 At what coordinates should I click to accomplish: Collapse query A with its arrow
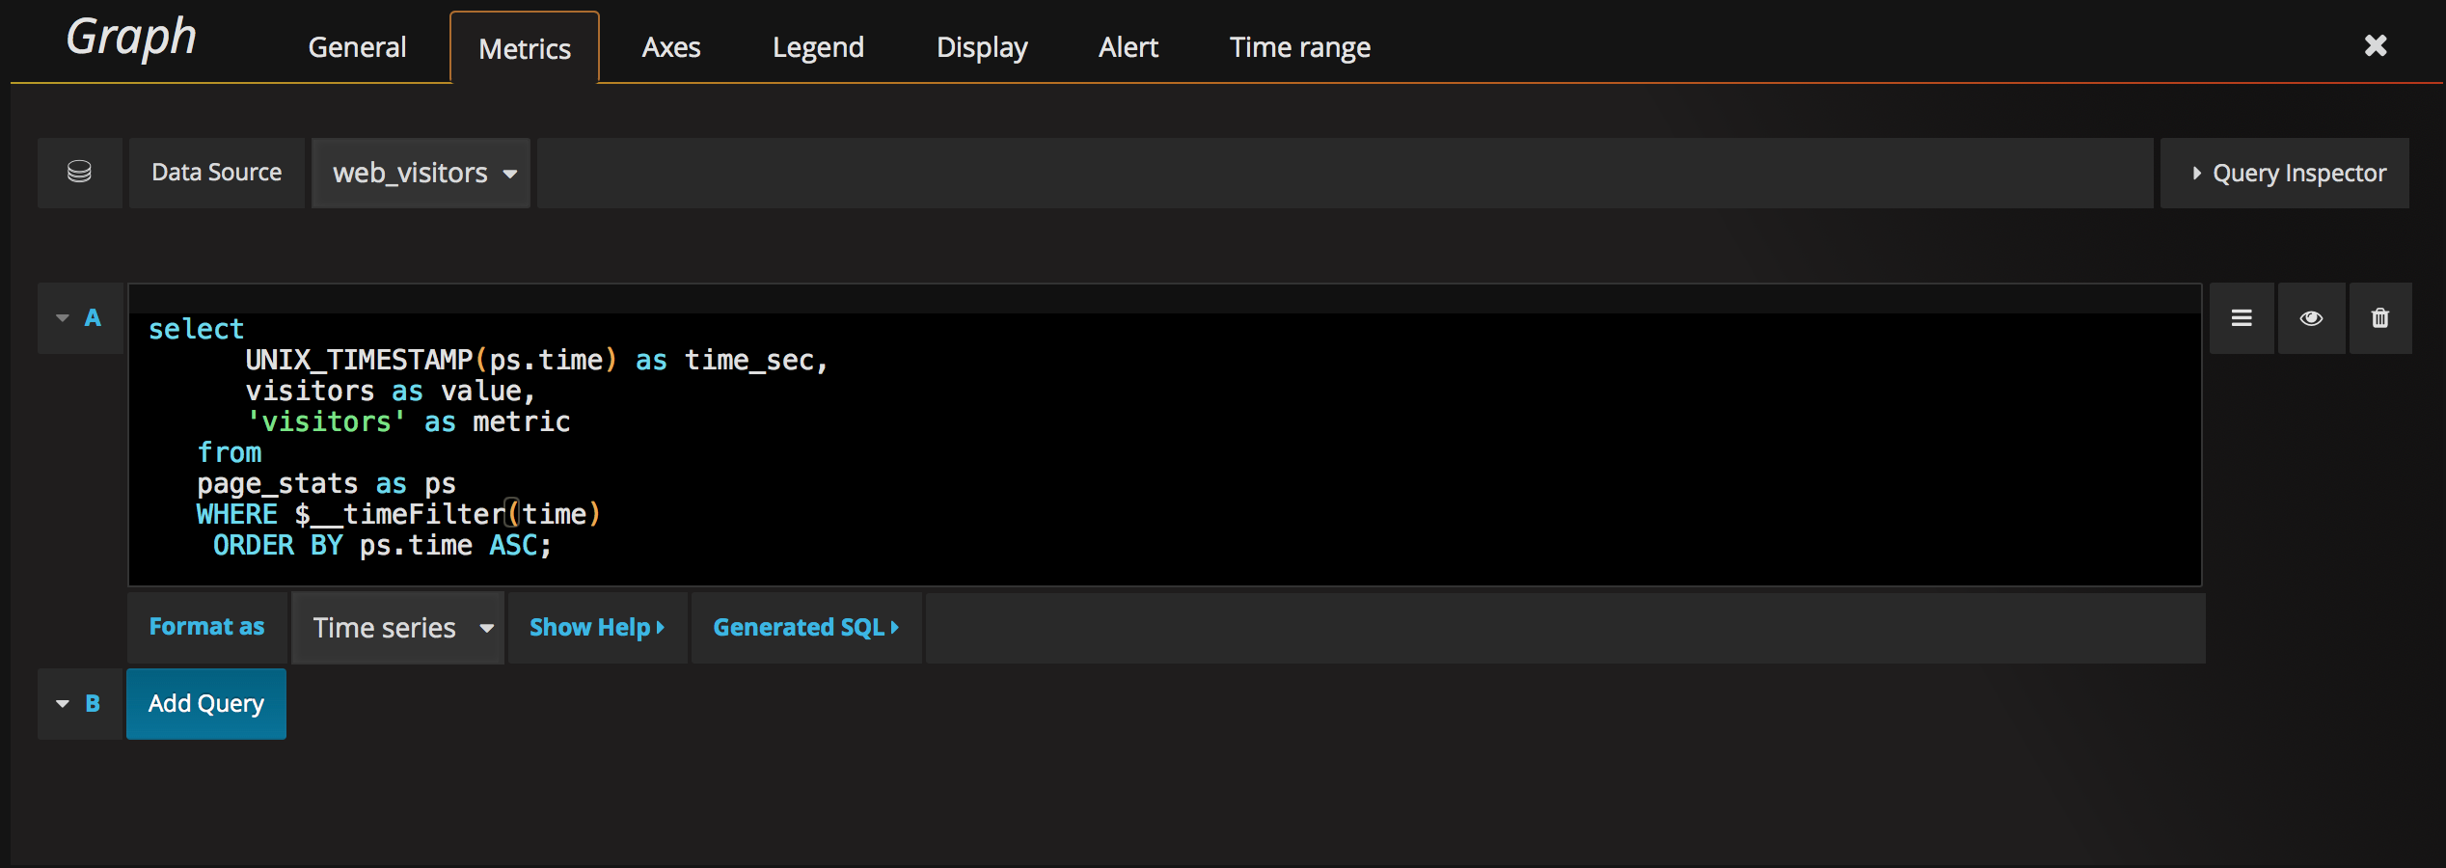pyautogui.click(x=63, y=318)
